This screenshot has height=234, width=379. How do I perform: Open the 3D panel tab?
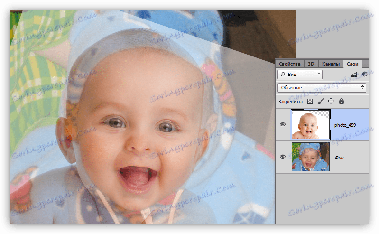click(x=311, y=64)
